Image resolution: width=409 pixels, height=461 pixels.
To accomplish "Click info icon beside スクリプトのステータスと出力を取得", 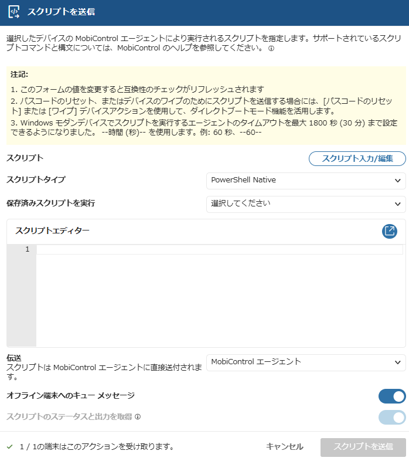I will 138,416.
